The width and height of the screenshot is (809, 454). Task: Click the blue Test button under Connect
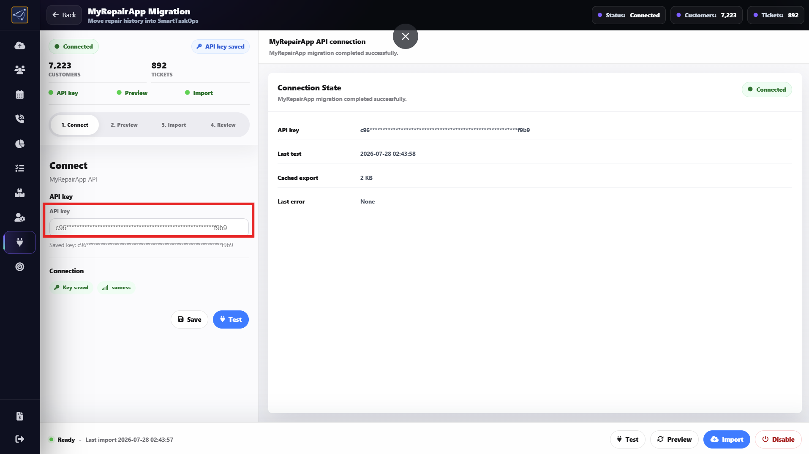[231, 320]
